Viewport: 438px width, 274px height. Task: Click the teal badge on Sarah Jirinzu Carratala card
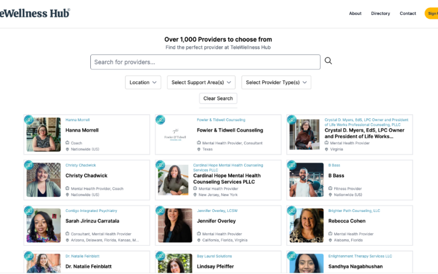point(29,210)
